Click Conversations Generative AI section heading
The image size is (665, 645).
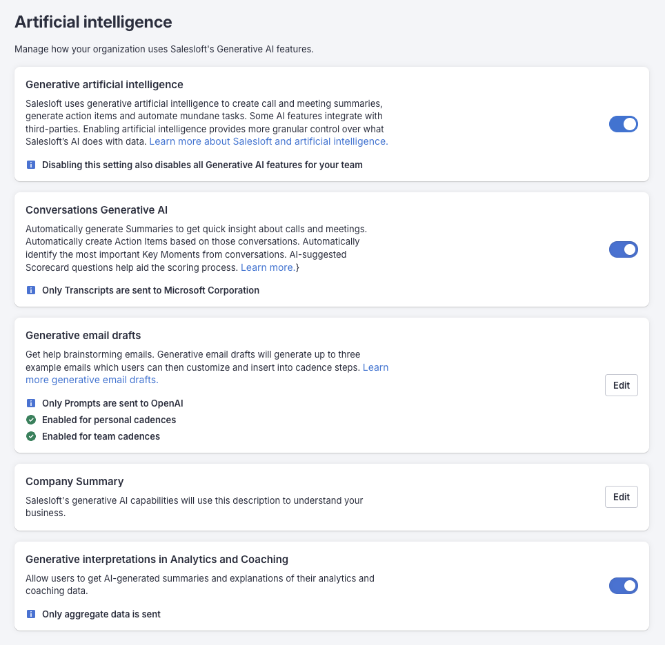(97, 210)
